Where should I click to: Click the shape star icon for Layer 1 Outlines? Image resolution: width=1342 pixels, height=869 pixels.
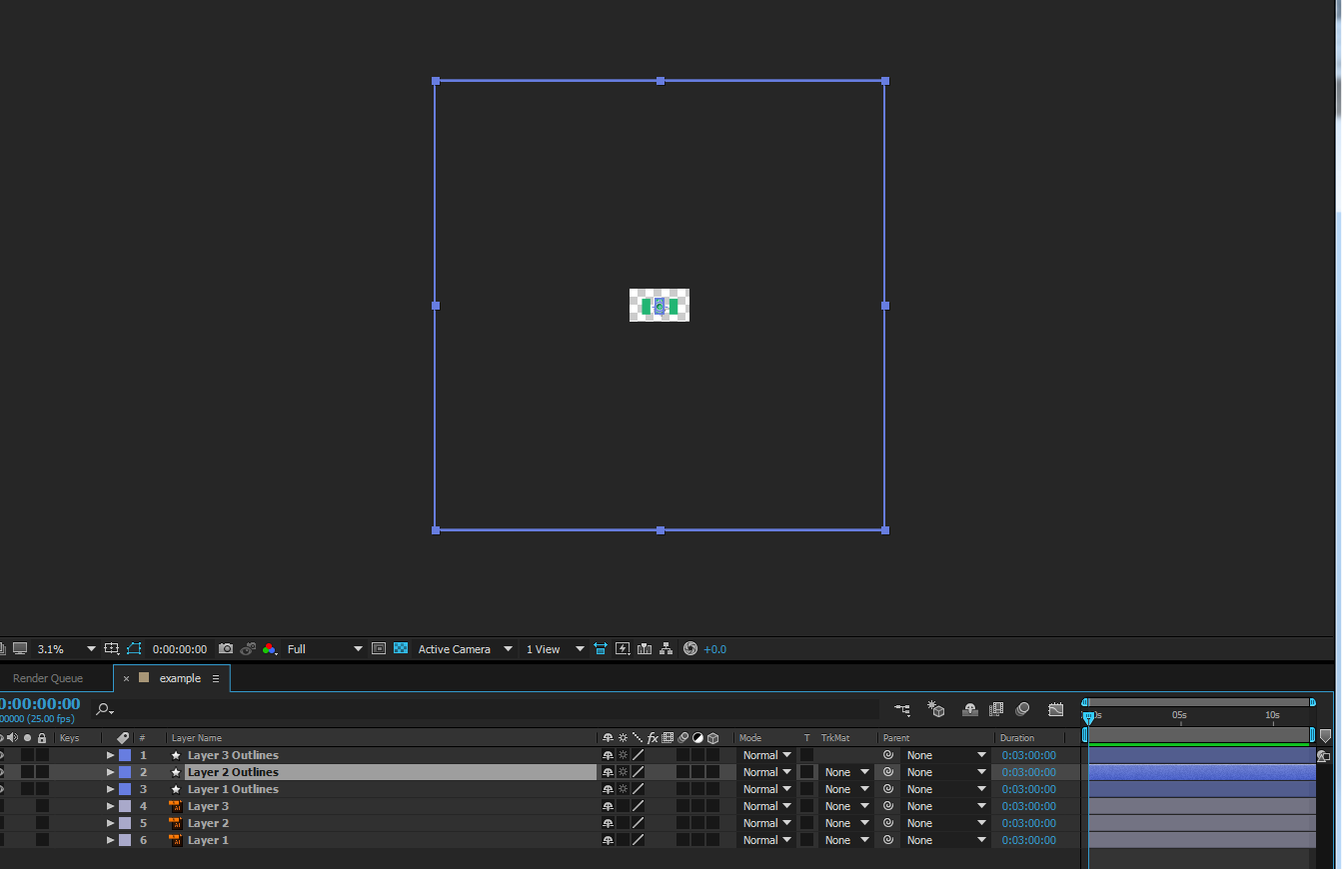tap(176, 789)
